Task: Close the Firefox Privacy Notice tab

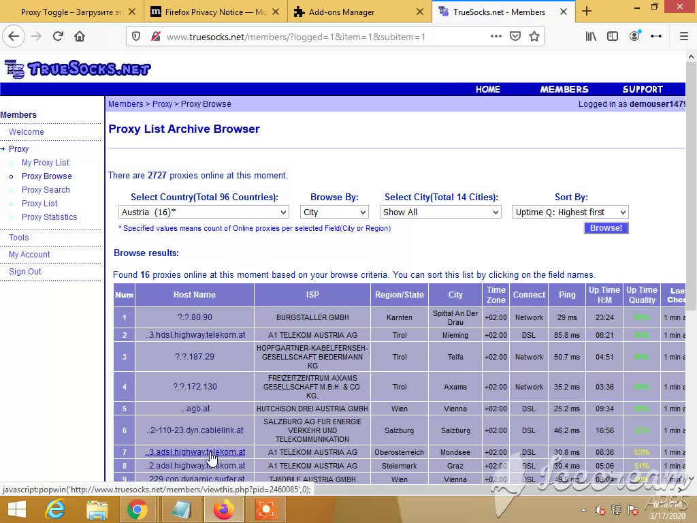Action: [x=276, y=12]
